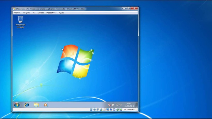Viewport: 212px width, 119px height.
Task: Click the volume speaker tray icon
Action: click(x=120, y=105)
